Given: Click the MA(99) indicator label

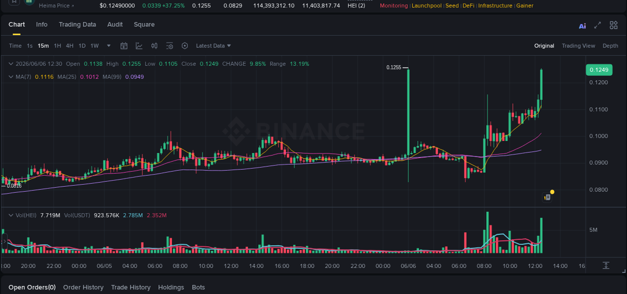Looking at the screenshot, I should (x=112, y=77).
